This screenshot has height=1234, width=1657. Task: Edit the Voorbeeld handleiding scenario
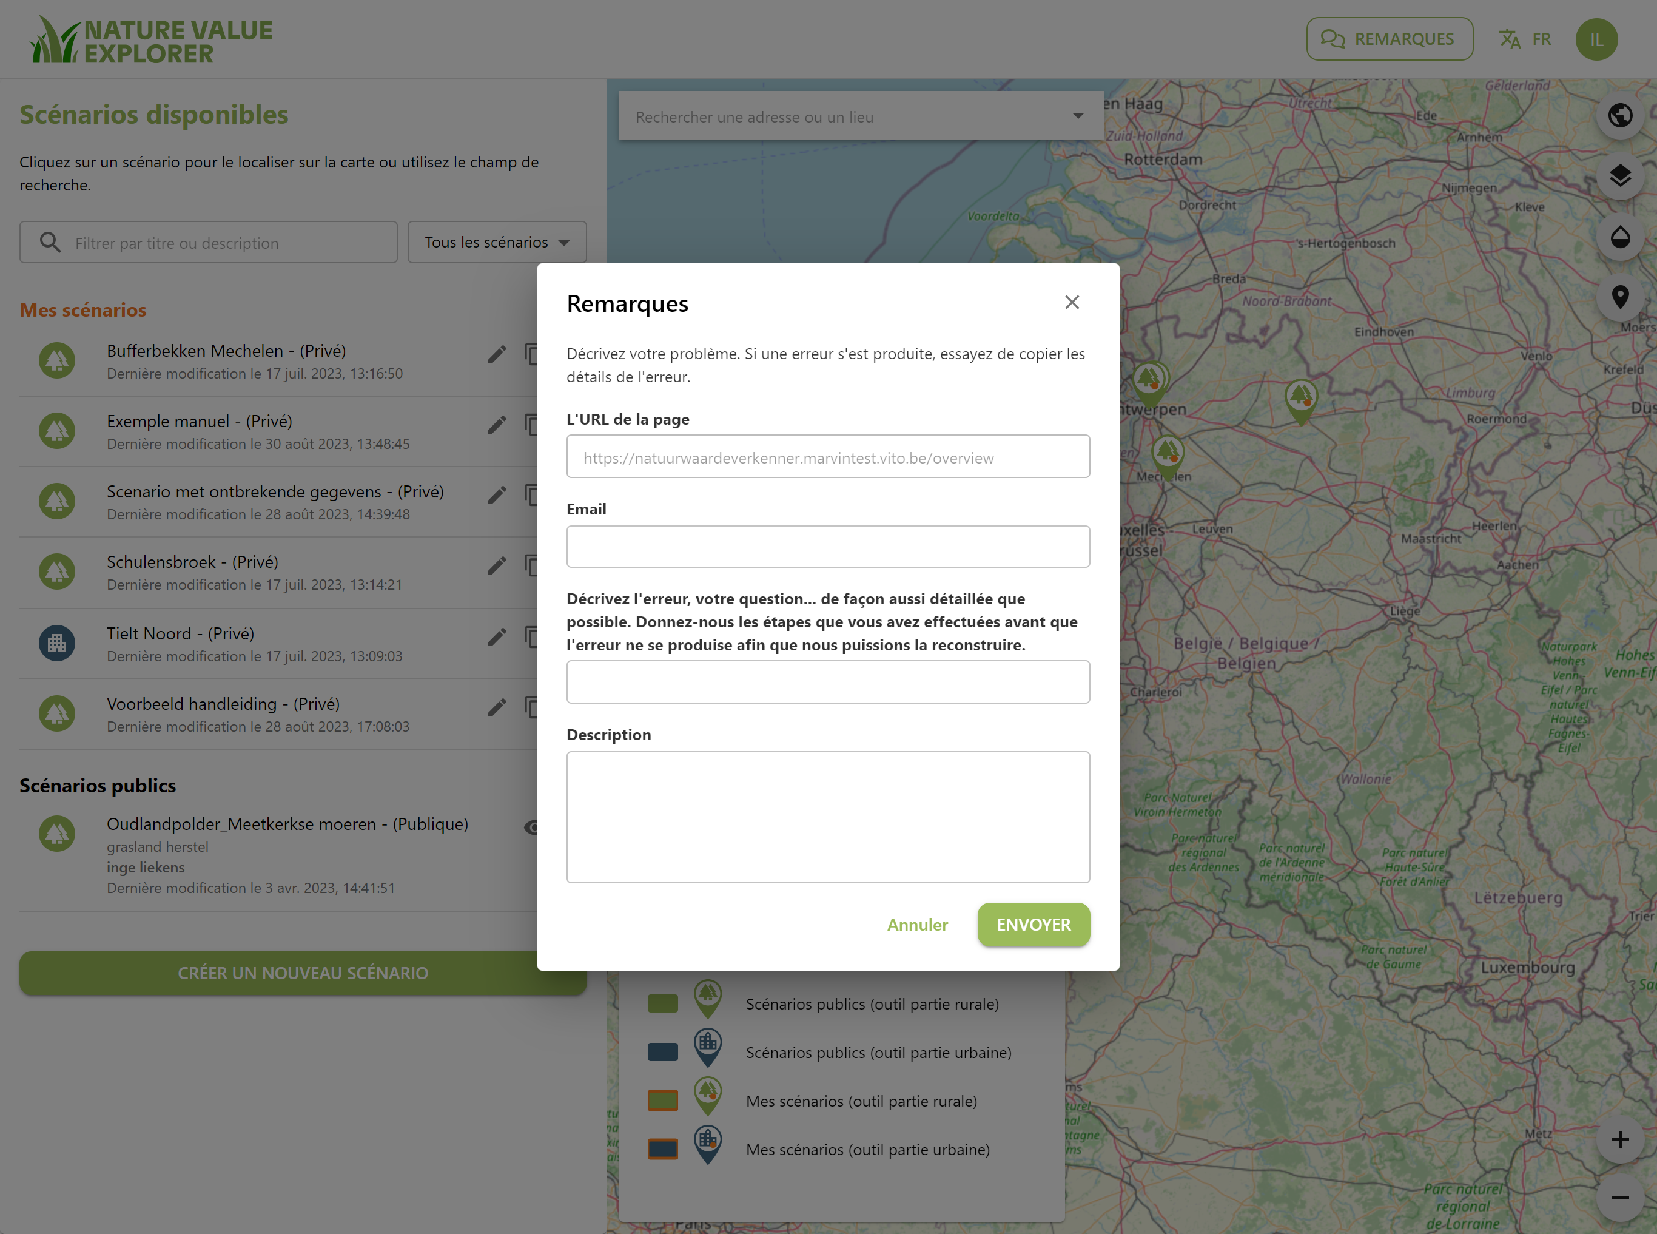(x=497, y=707)
